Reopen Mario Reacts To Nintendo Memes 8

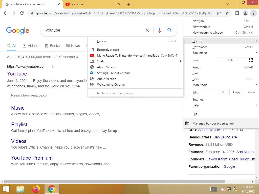click(x=136, y=56)
